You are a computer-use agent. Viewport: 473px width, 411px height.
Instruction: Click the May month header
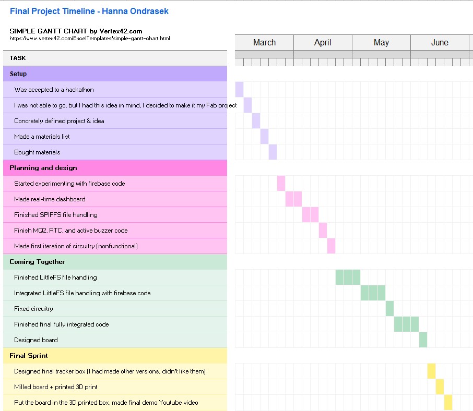coord(381,42)
